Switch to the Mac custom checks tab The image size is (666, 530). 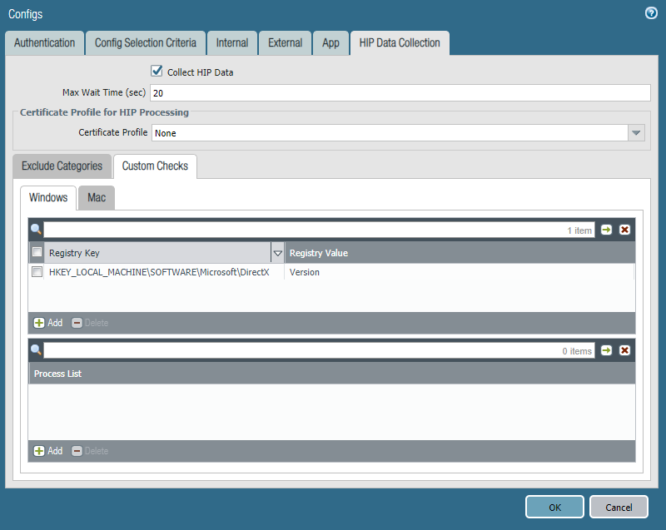(97, 198)
